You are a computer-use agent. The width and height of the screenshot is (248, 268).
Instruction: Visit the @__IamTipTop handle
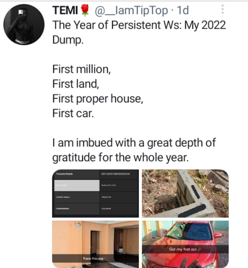pyautogui.click(x=131, y=10)
